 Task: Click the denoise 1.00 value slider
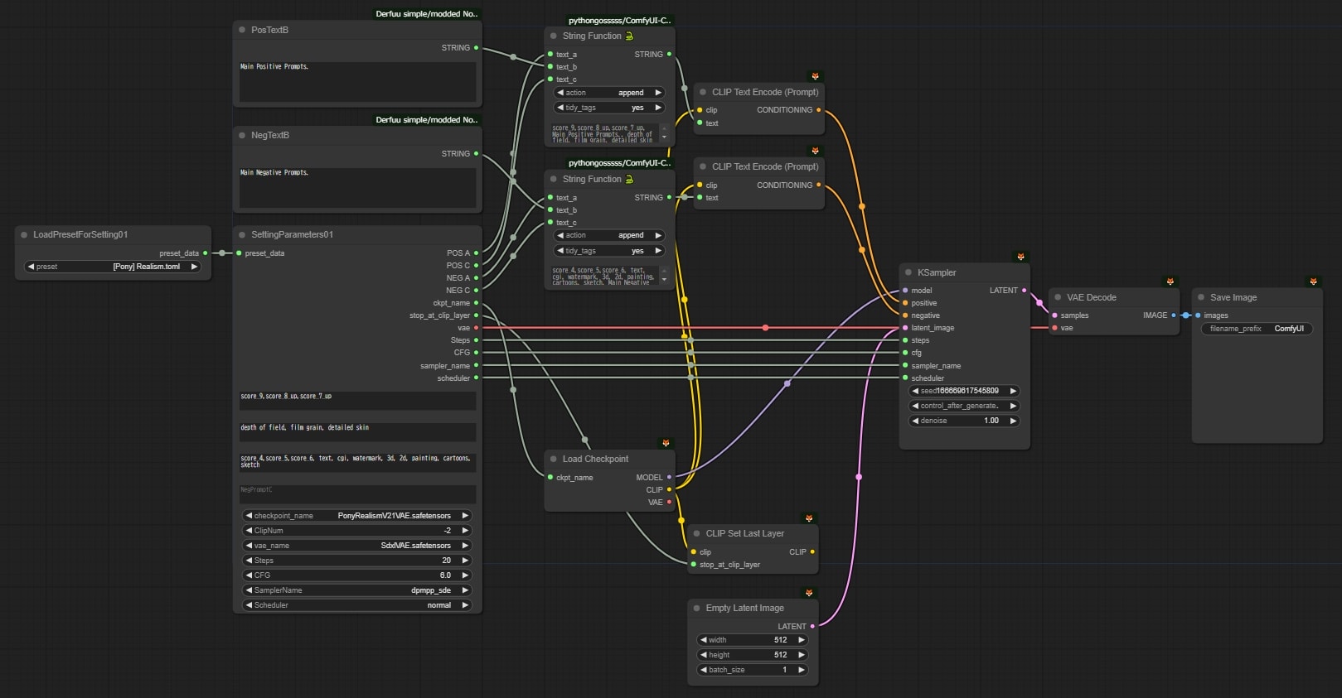(964, 421)
